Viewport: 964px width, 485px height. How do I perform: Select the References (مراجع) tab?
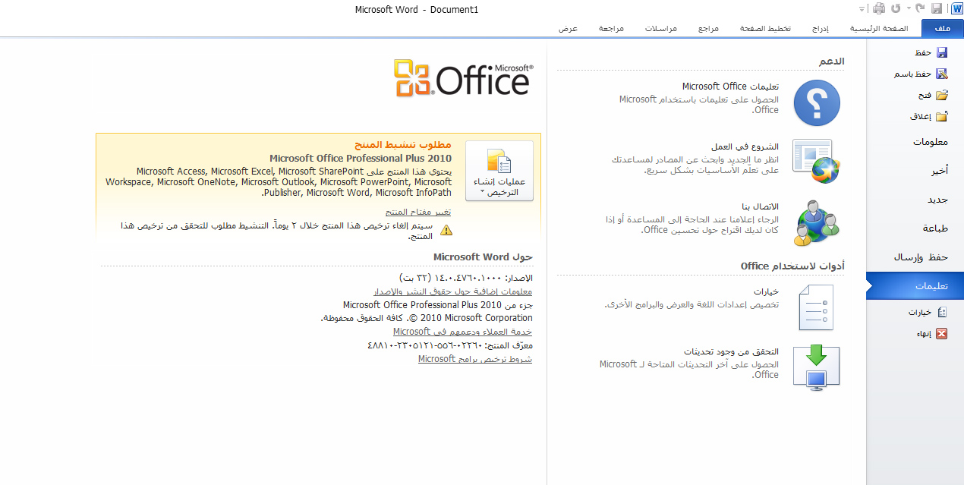(708, 29)
